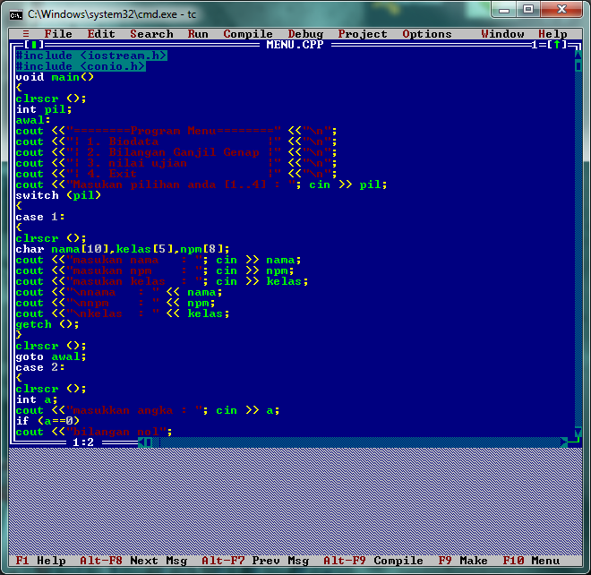Click the vertical scrollbar track

click(x=578, y=249)
